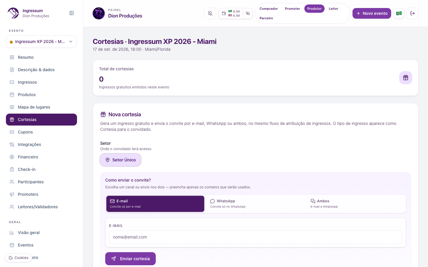Go to Descrição & dados
This screenshot has height=267, width=428.
(41, 70)
